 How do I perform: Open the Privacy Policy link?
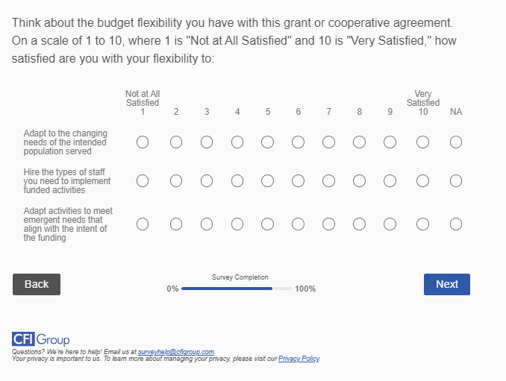pyautogui.click(x=299, y=359)
